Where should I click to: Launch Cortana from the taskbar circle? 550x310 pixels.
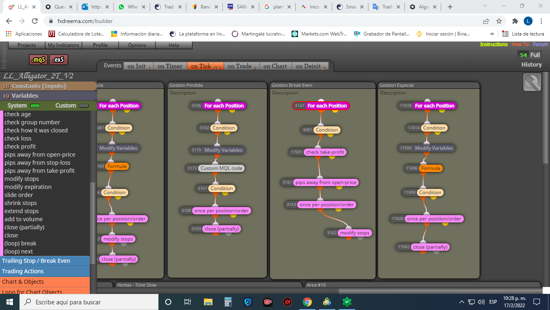pos(168,302)
